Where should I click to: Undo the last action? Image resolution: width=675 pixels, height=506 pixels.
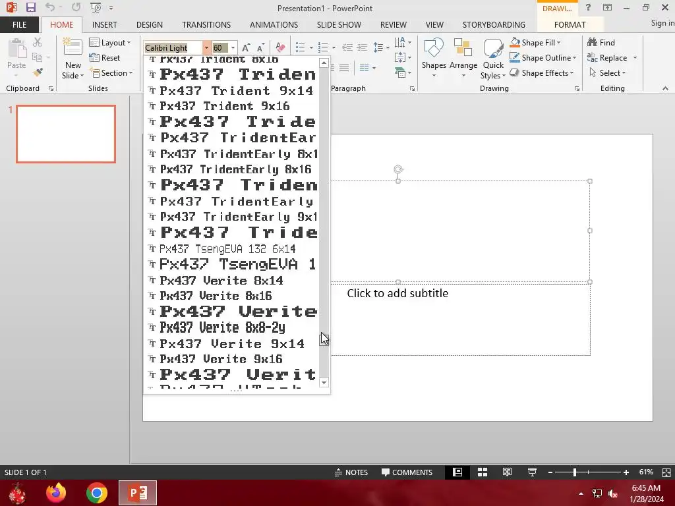click(50, 7)
